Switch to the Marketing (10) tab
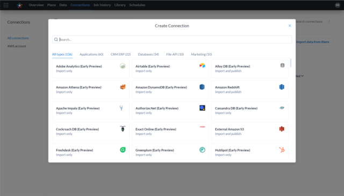344x196 pixels. [x=202, y=54]
